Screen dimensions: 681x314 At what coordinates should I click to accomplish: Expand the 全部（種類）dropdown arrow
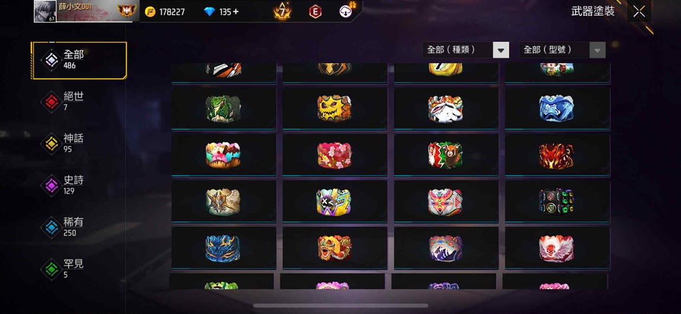(x=501, y=50)
